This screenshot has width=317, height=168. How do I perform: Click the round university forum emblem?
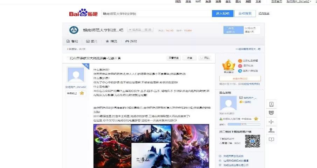pyautogui.click(x=74, y=30)
